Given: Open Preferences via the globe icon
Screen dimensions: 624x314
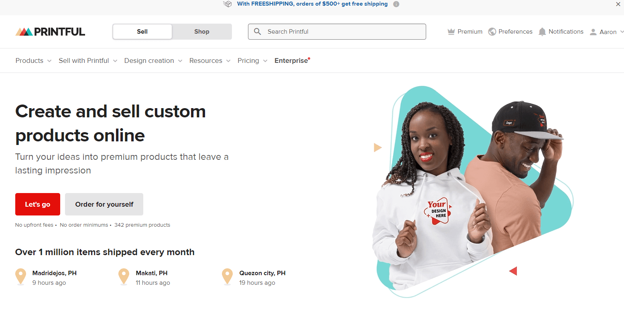Looking at the screenshot, I should 492,32.
